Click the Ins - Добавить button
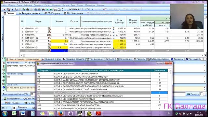This screenshot has width=208, height=117. (x=12, y=98)
